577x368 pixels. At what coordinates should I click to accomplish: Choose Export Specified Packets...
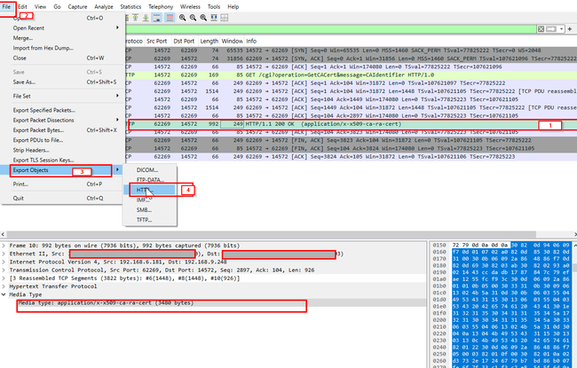point(62,110)
